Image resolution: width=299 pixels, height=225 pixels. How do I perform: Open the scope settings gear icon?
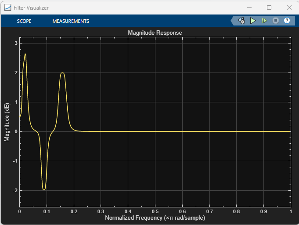[241, 21]
